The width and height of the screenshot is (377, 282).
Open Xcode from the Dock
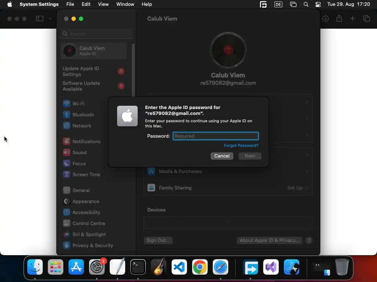[292, 267]
